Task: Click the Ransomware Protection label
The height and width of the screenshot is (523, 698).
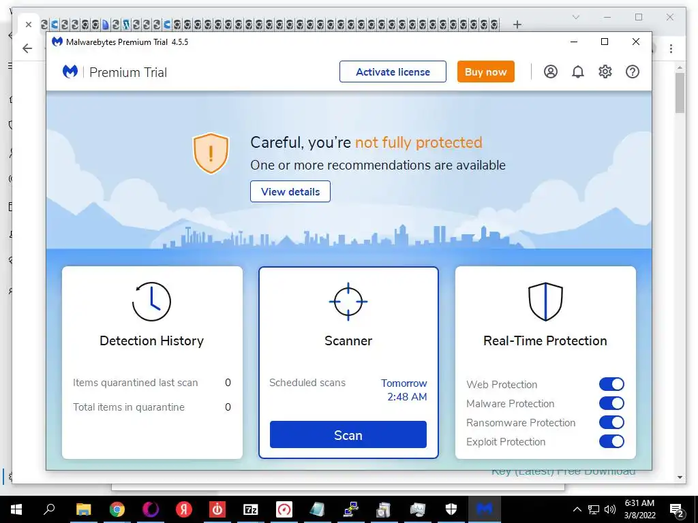Action: (521, 423)
